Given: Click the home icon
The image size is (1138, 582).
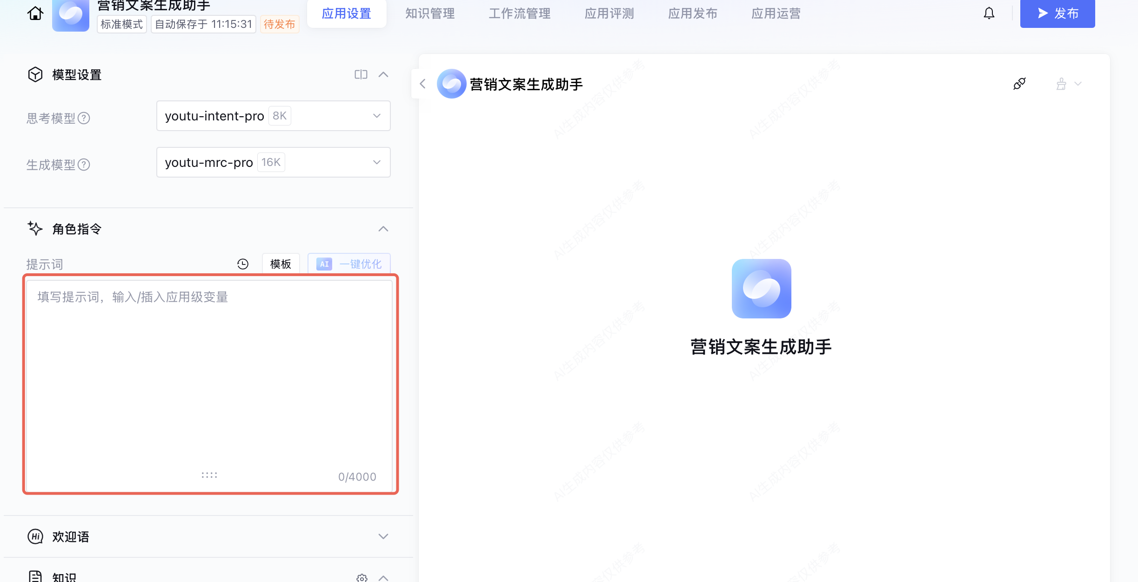Looking at the screenshot, I should click(x=35, y=13).
